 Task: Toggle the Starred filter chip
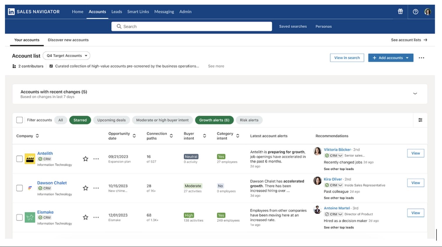pyautogui.click(x=80, y=120)
